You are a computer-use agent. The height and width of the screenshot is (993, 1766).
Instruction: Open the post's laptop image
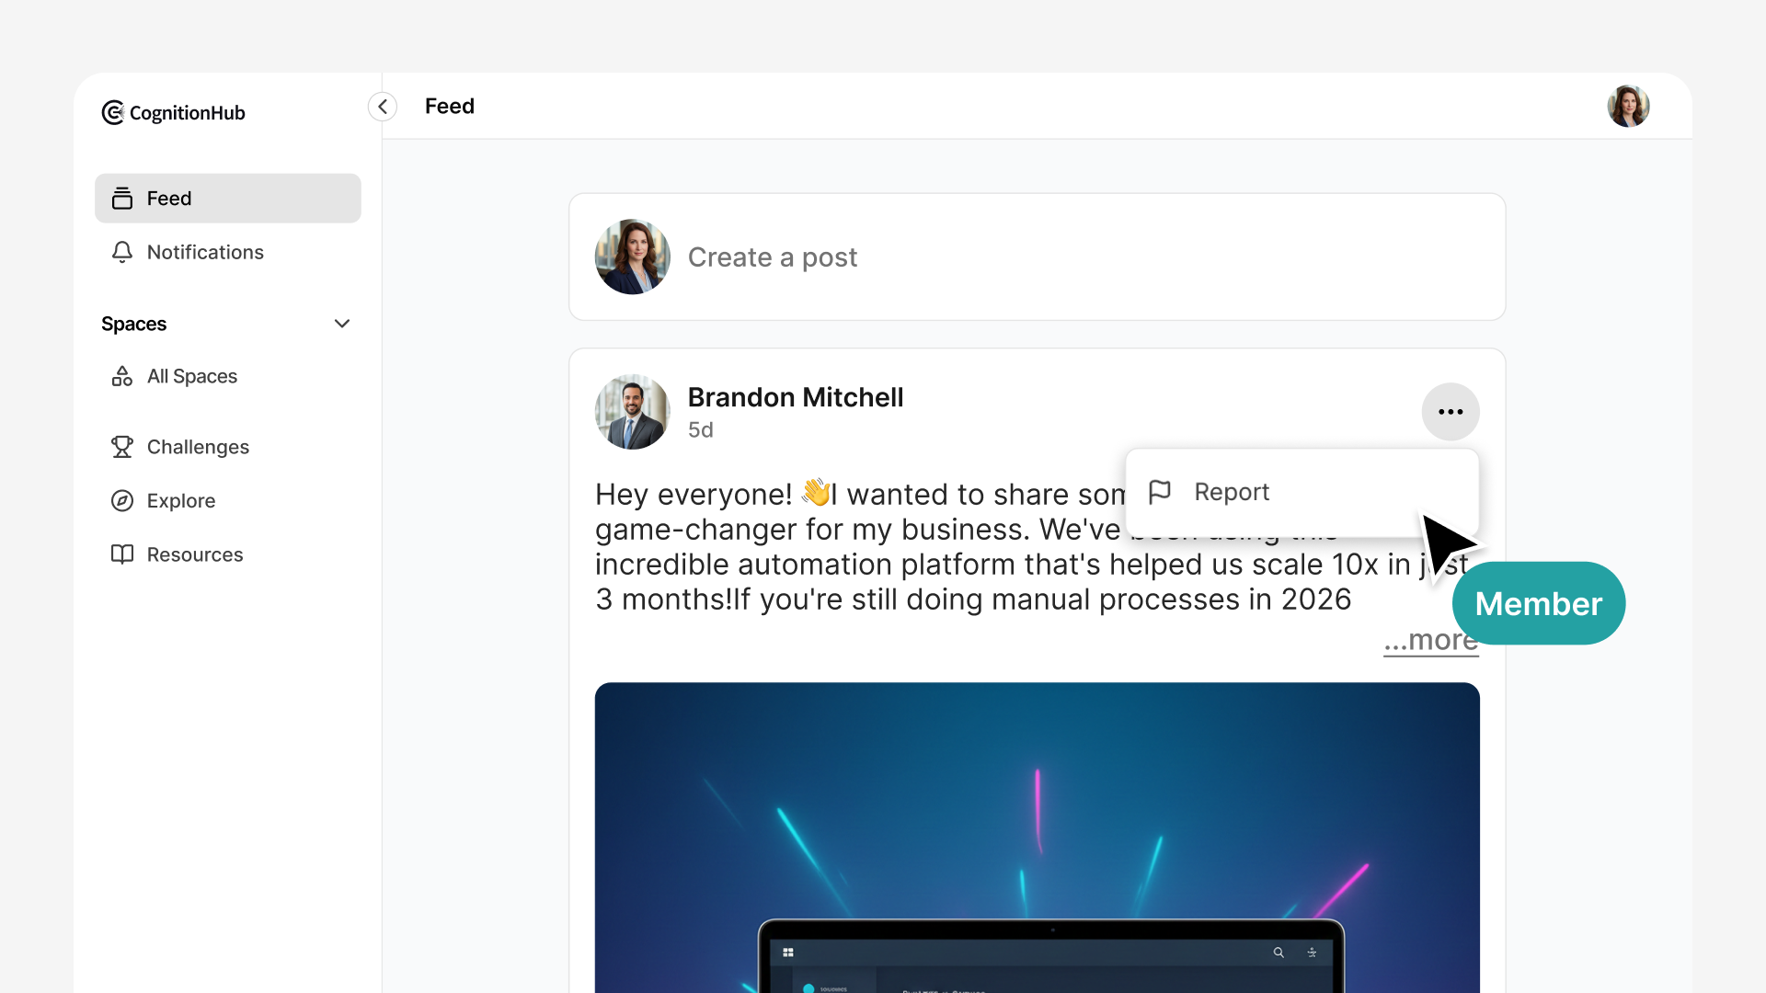(1037, 837)
